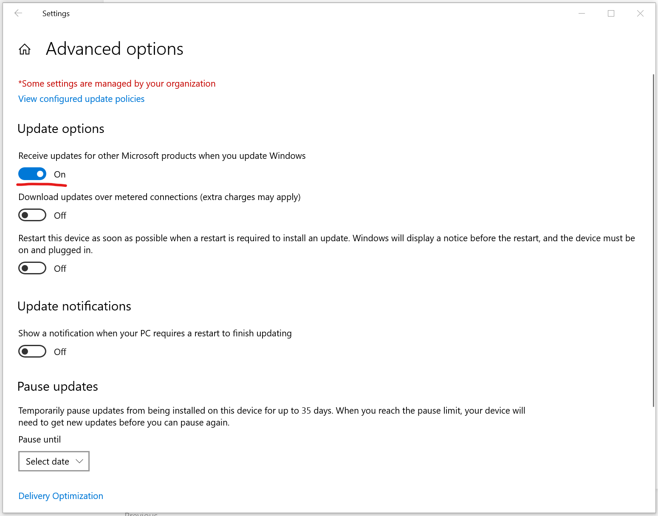Maximize the Settings window

point(611,13)
